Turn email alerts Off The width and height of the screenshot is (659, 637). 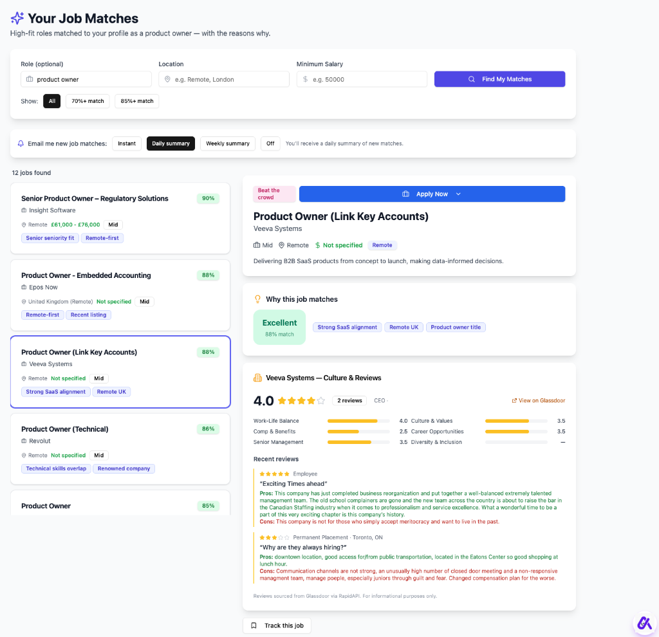[270, 143]
